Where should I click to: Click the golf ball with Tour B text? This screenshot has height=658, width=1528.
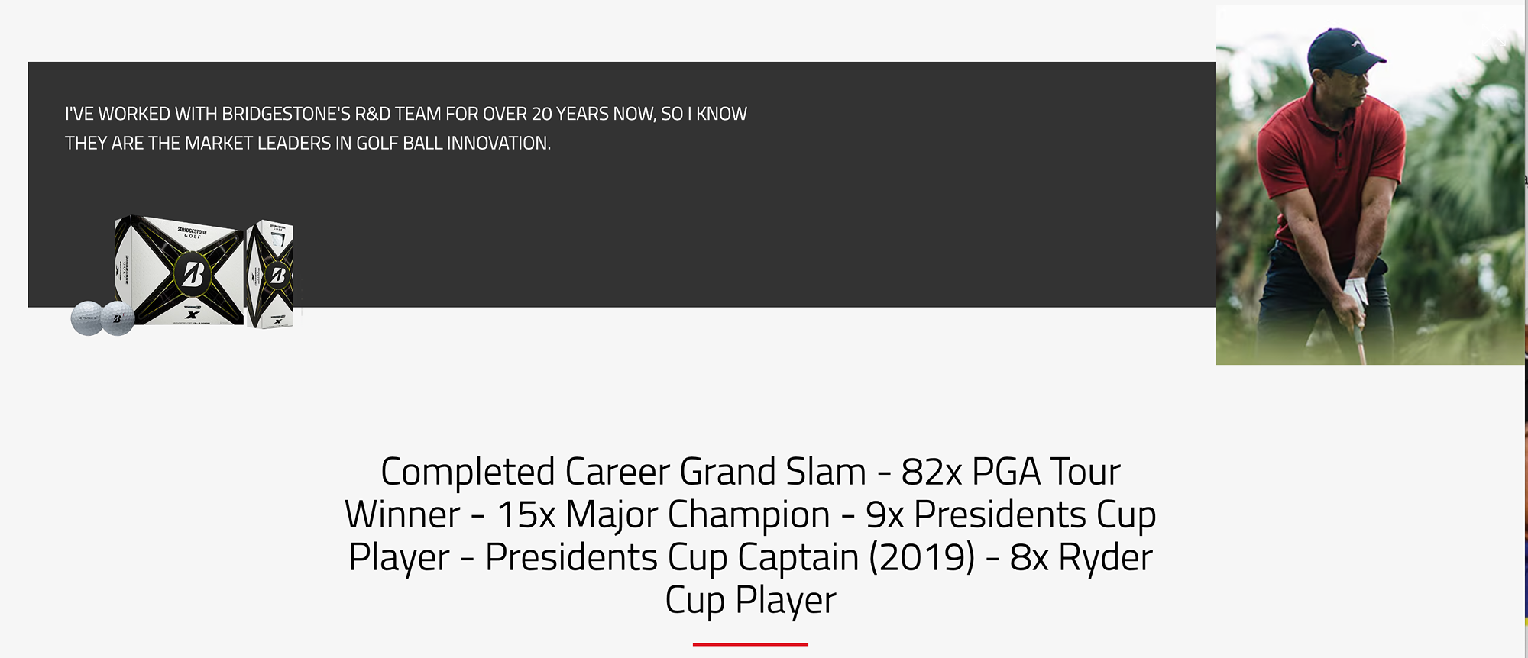point(86,318)
